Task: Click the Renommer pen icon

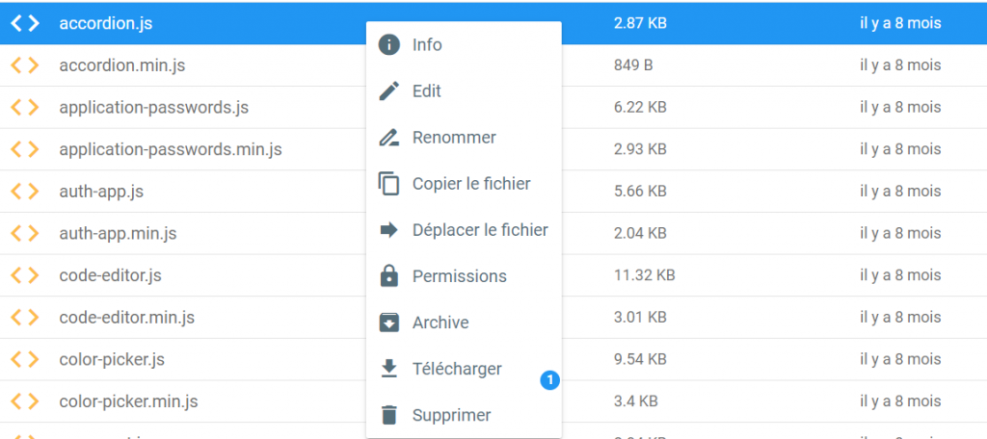Action: pos(389,138)
